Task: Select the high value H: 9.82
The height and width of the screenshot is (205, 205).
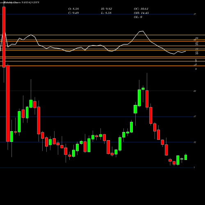Action: click(107, 9)
